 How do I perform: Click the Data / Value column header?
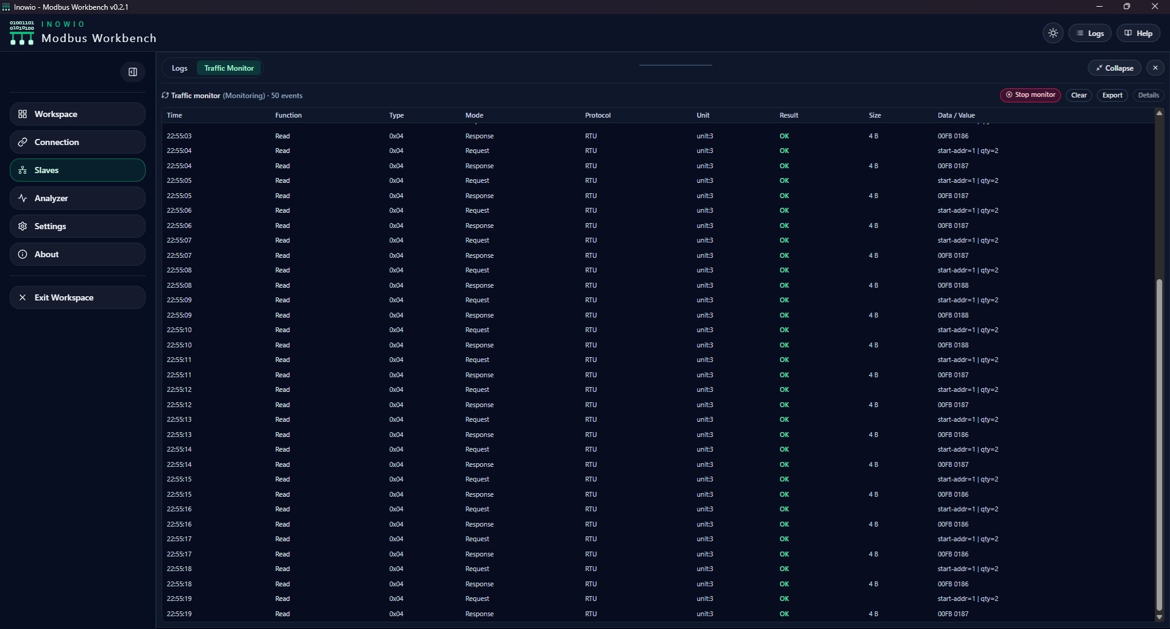point(956,115)
